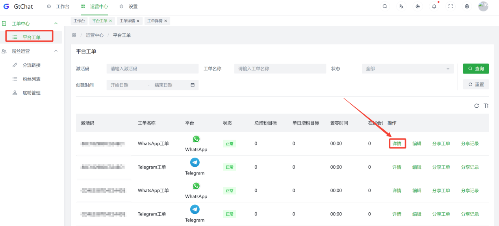The height and width of the screenshot is (226, 499).
Task: Enter fullscreen mode via header icon
Action: pyautogui.click(x=451, y=6)
